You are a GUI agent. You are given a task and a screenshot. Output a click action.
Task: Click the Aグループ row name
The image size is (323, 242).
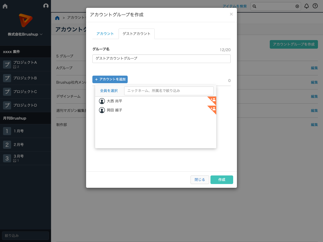64,68
